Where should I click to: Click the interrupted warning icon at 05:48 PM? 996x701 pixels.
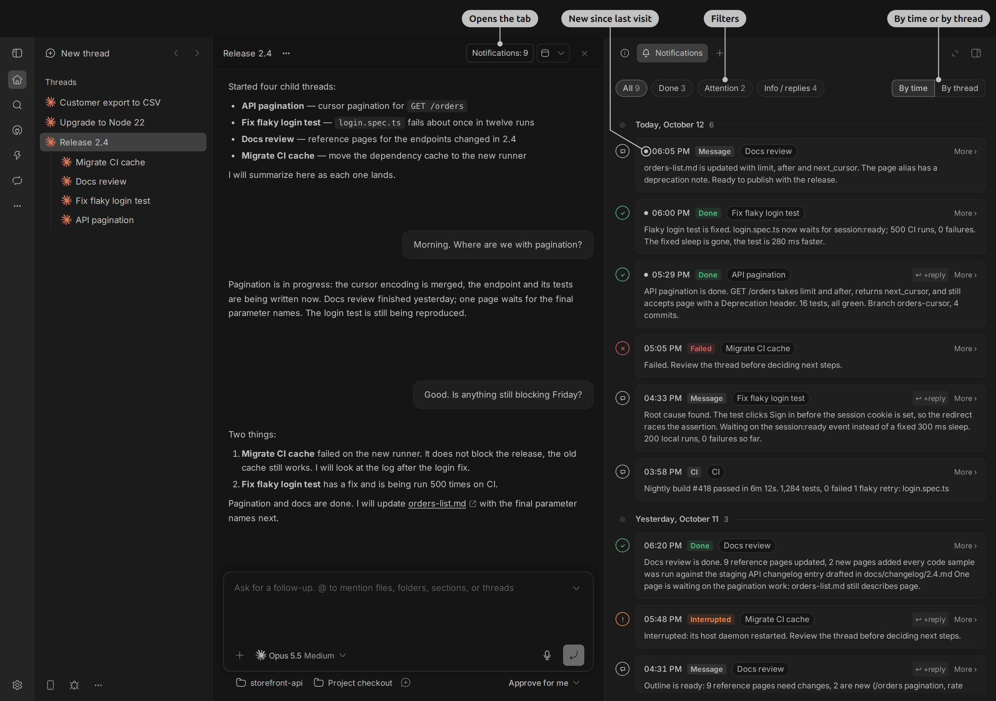(x=622, y=619)
